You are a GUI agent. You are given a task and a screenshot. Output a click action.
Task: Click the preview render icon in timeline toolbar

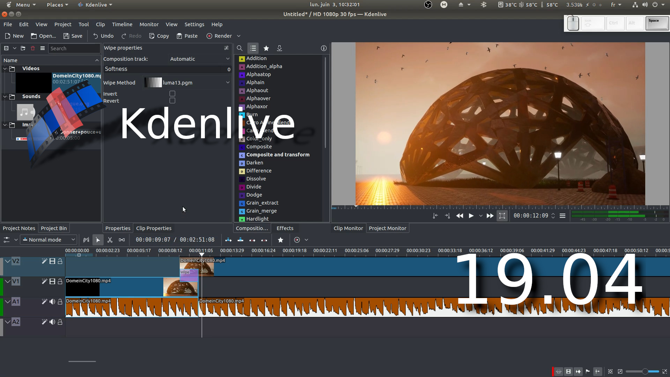[x=297, y=240]
